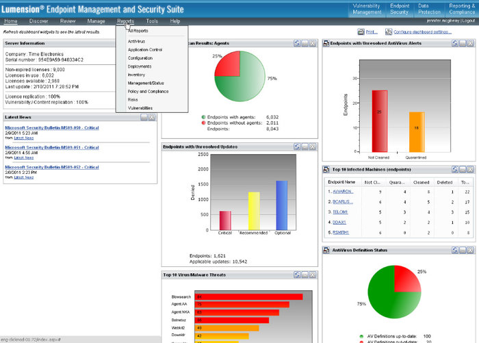Screen dimensions: 479x343
Task: Click the Print printer icon
Action: tap(361, 31)
